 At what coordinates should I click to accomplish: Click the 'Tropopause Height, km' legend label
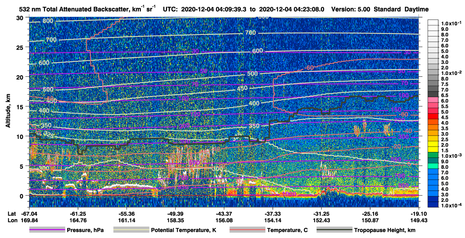[x=385, y=230]
